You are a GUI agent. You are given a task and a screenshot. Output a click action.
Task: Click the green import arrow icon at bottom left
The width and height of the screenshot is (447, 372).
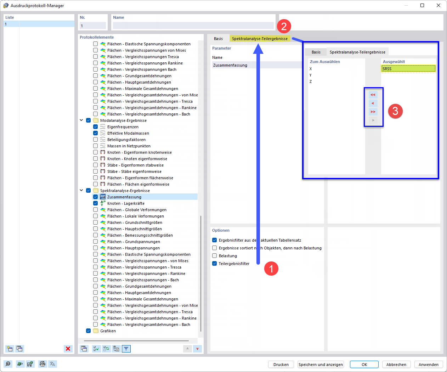coord(20,364)
